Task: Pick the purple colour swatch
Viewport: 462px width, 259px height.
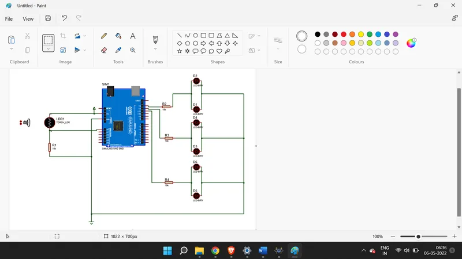Action: [x=396, y=35]
